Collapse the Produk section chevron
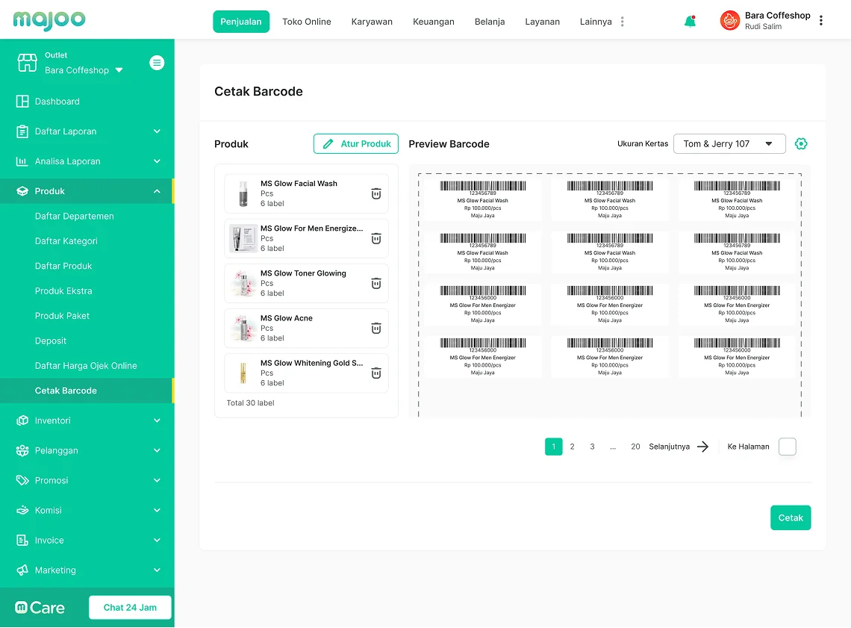851x628 pixels. coord(157,191)
